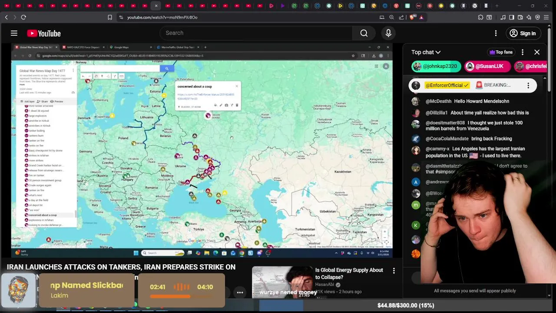
Task: Open the channel avatar below the video
Action: (x=18, y=291)
